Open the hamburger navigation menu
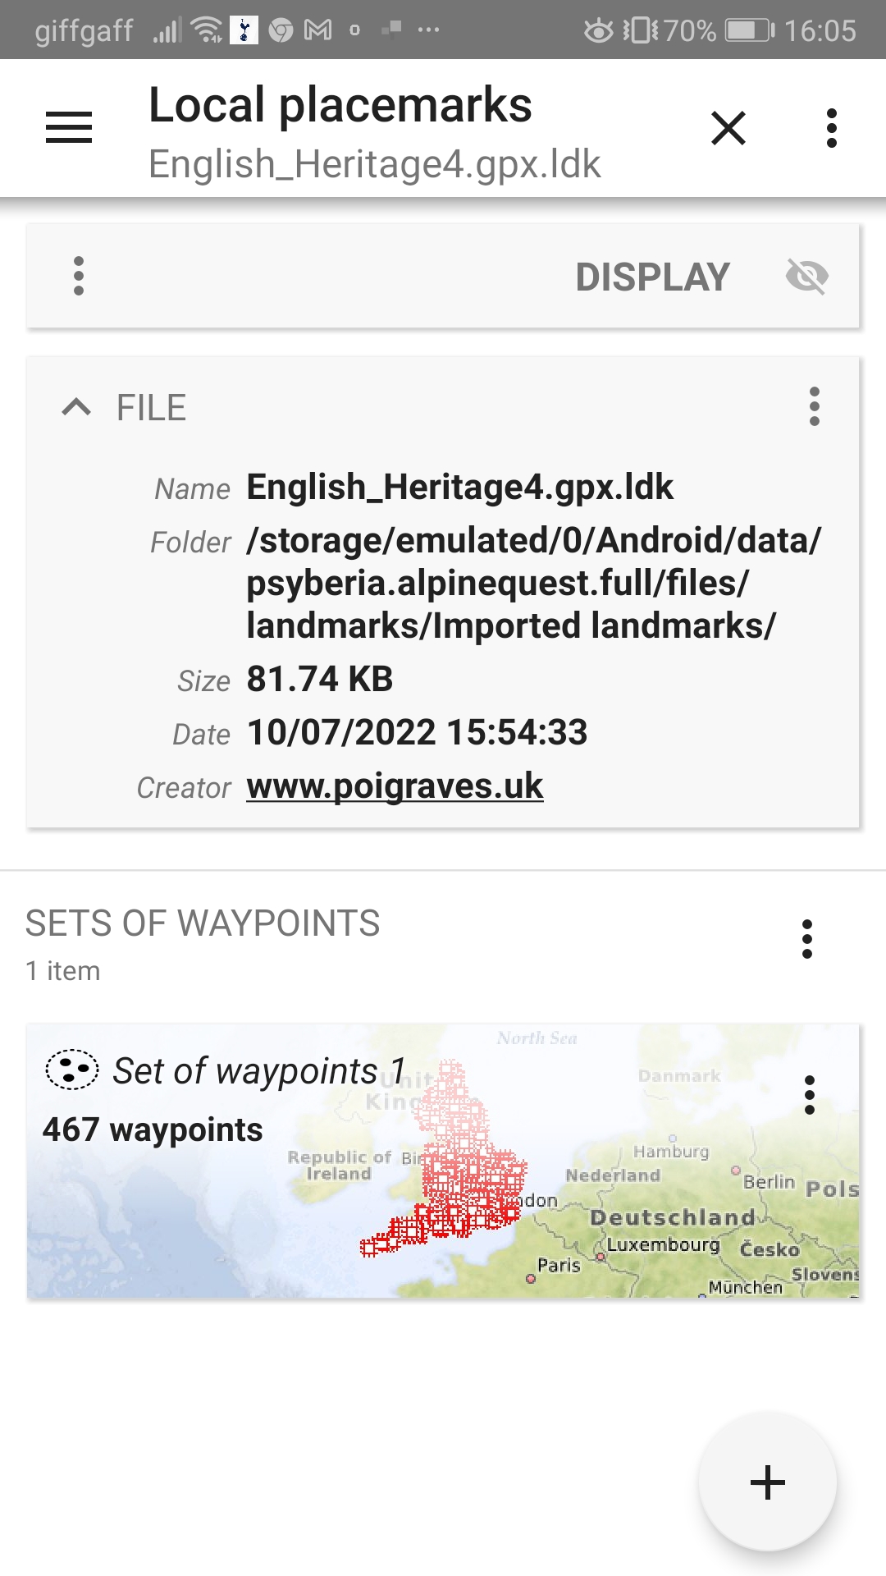This screenshot has height=1576, width=886. (69, 128)
